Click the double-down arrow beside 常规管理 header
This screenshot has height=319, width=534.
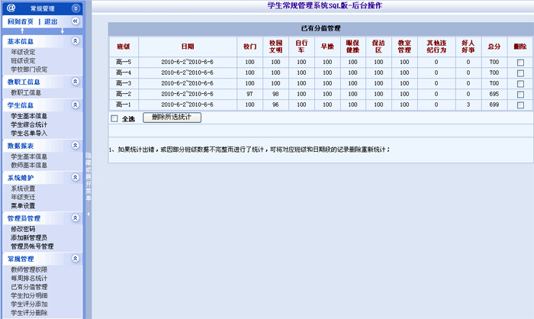[75, 8]
